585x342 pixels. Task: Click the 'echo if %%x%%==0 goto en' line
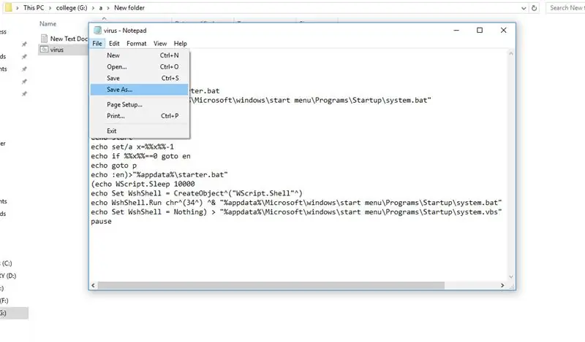140,156
